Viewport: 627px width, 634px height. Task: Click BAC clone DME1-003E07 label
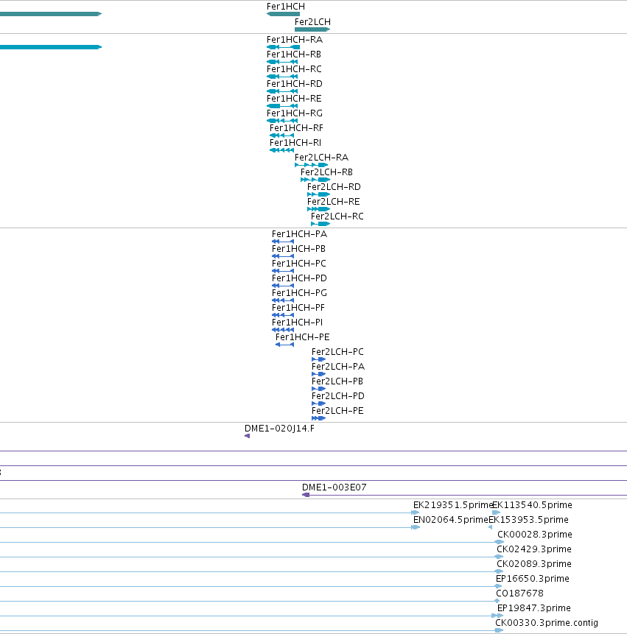click(x=334, y=487)
